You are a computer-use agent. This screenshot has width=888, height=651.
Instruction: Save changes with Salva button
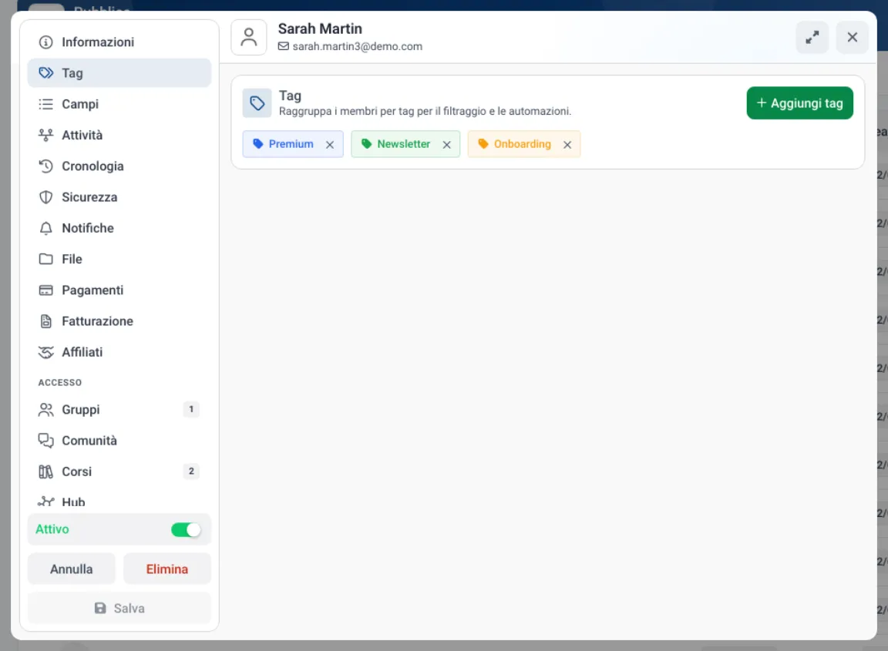tap(119, 608)
